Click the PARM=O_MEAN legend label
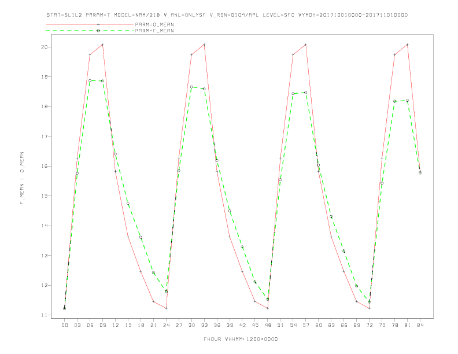Image resolution: width=458 pixels, height=354 pixels. tap(154, 24)
